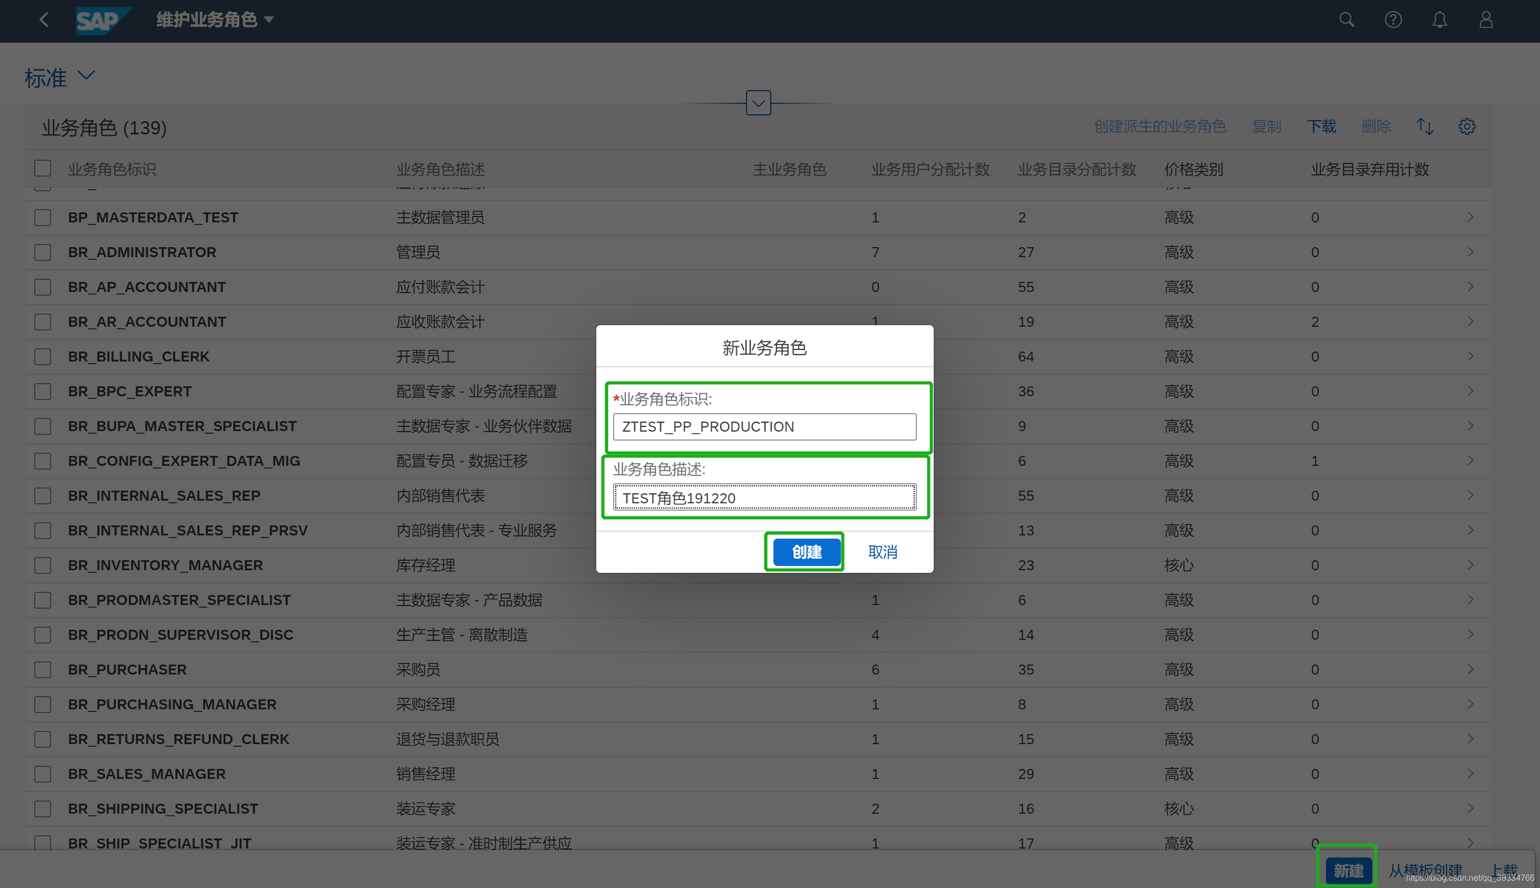Click 从模板创建 in the footer bar
1540x888 pixels.
pos(1425,870)
